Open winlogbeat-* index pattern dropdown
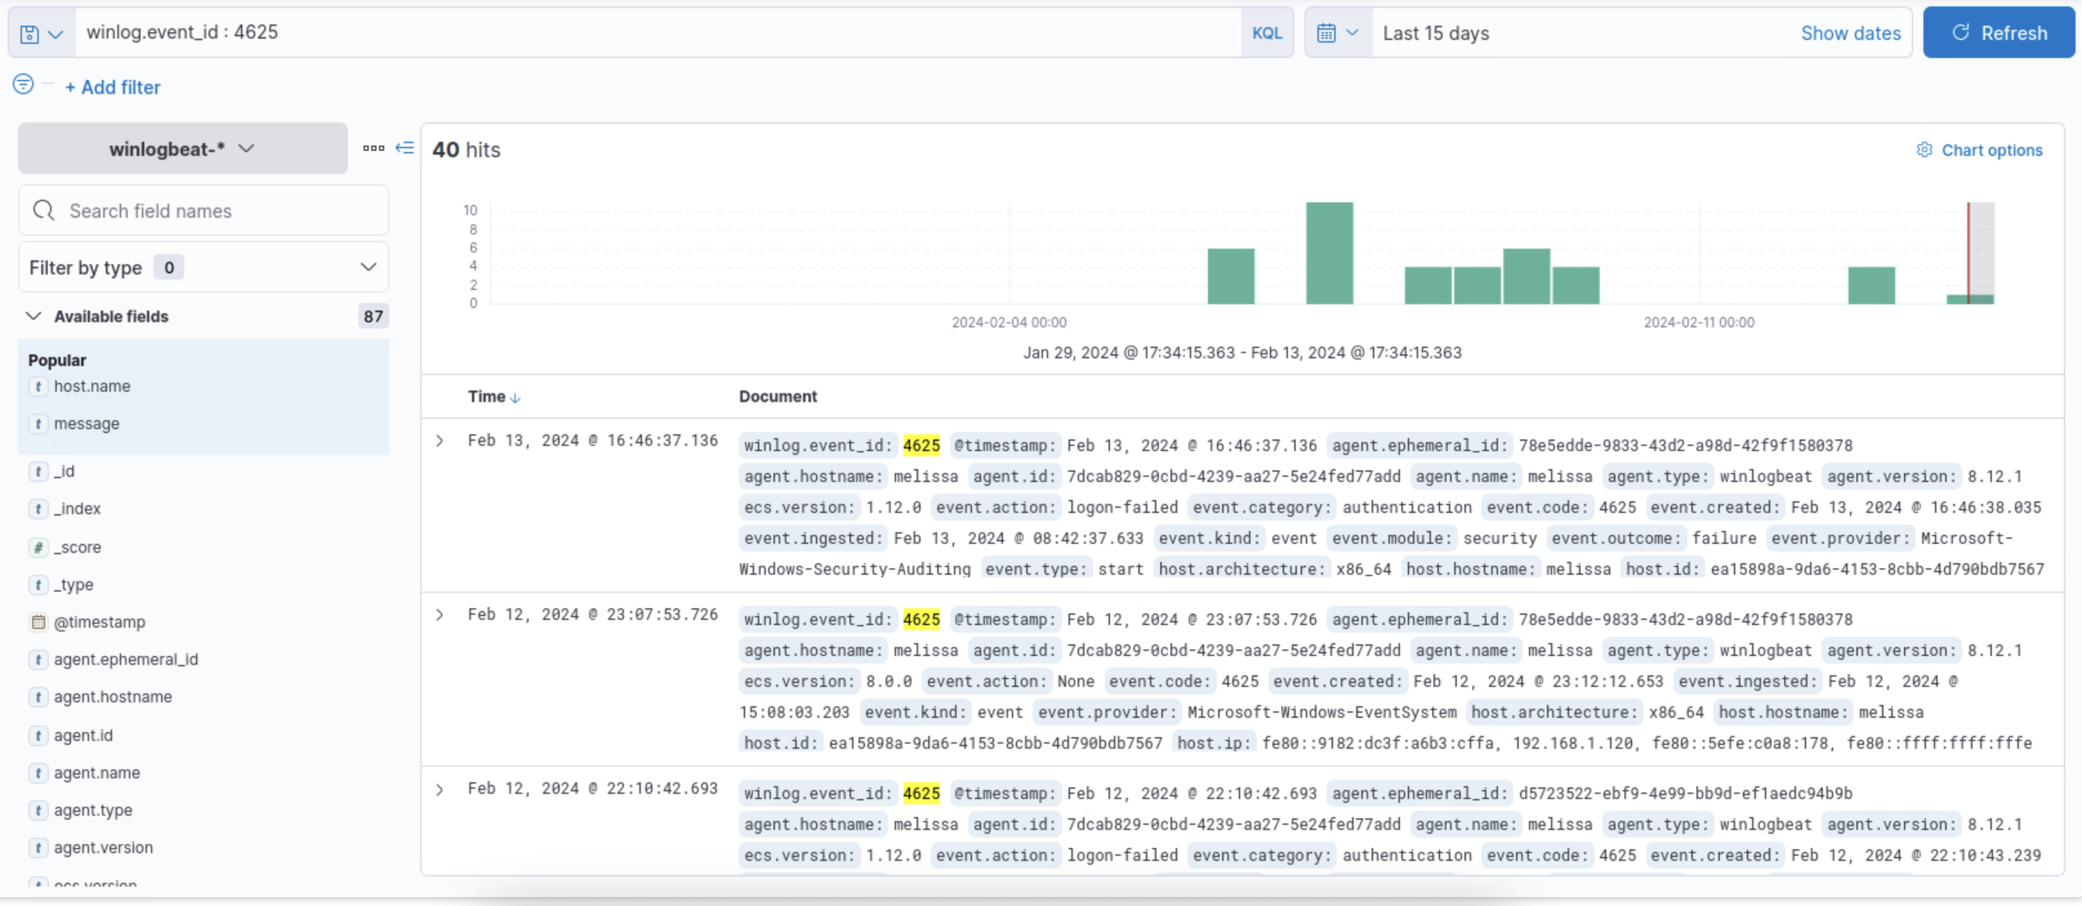The height and width of the screenshot is (906, 2082). [x=182, y=149]
